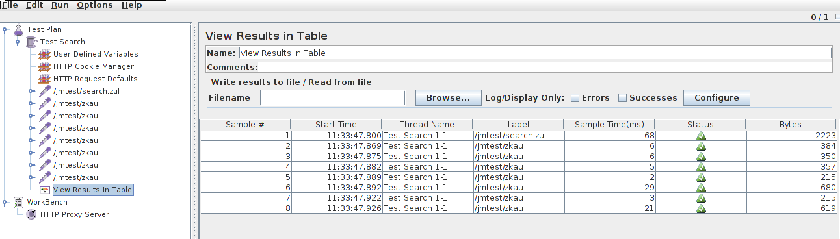Click the /jmtest/search.zul sampler icon
This screenshot has width=840, height=239.
(44, 91)
